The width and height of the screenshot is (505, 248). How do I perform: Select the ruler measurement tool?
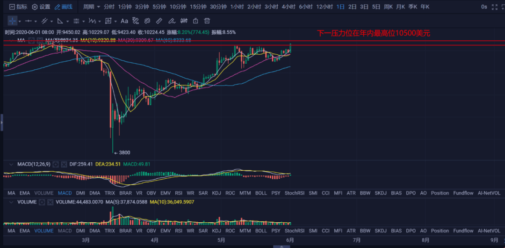(159, 21)
